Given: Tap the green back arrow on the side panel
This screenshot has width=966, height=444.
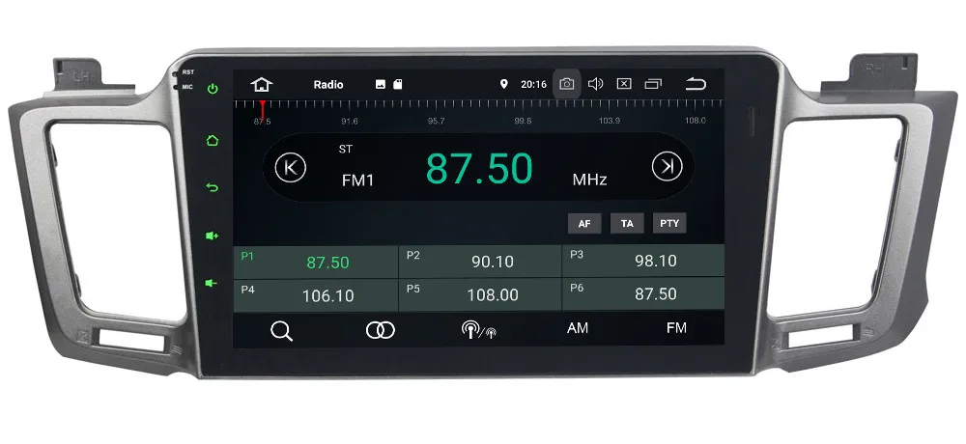Looking at the screenshot, I should 213,187.
